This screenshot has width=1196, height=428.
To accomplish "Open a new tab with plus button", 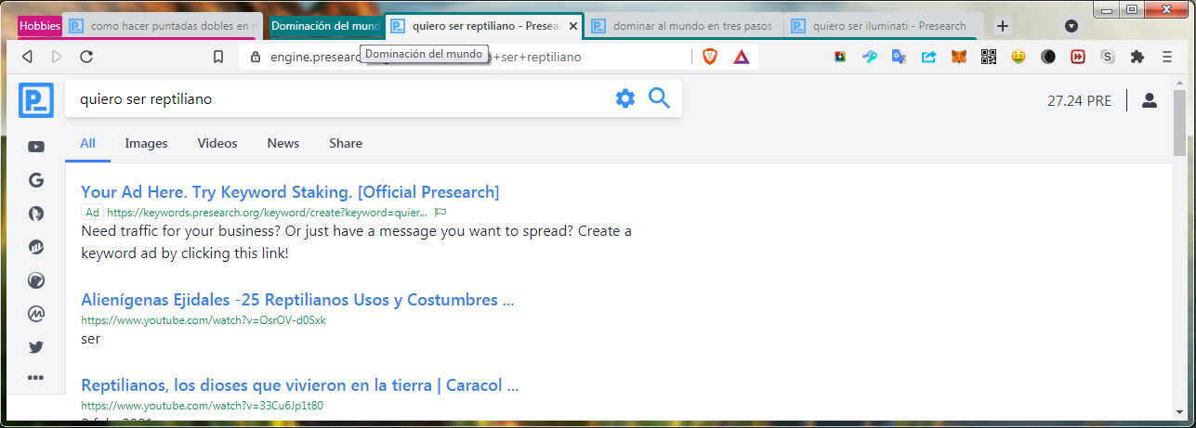I will [1003, 26].
